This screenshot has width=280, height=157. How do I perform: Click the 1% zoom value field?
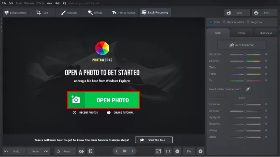pos(189,152)
